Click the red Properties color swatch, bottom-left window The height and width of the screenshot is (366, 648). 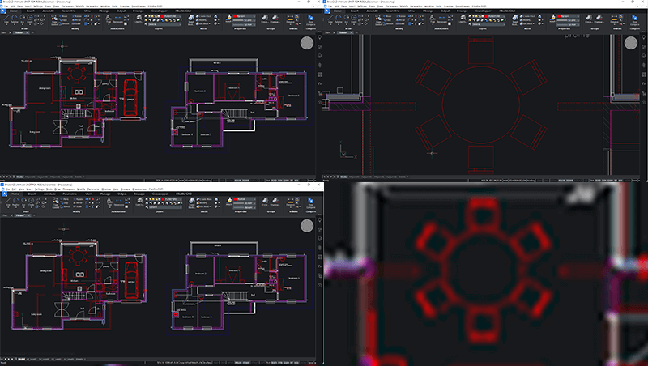point(236,199)
